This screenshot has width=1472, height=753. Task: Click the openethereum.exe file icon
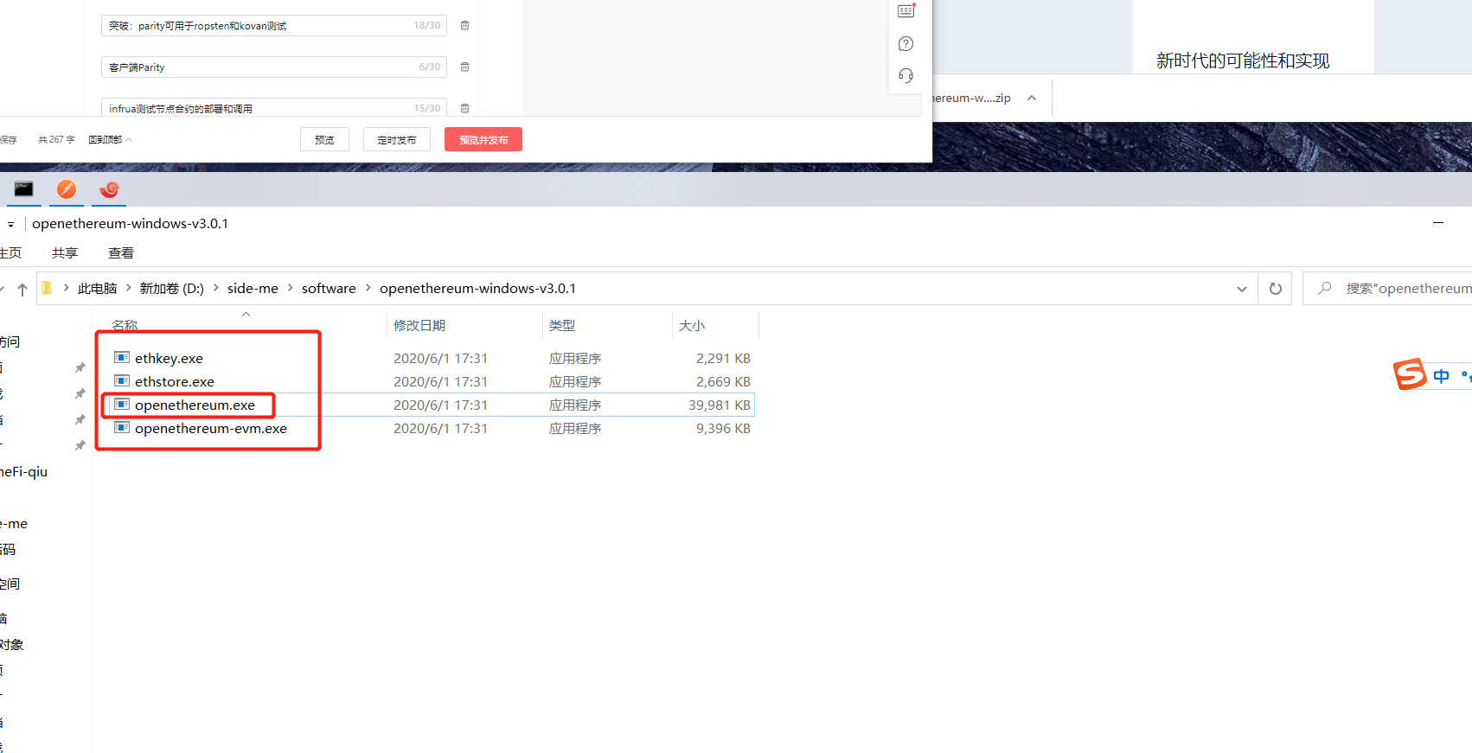pyautogui.click(x=122, y=405)
